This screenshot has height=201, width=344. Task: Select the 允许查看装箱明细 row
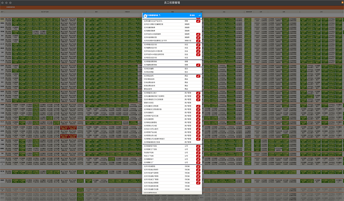[x=172, y=62]
